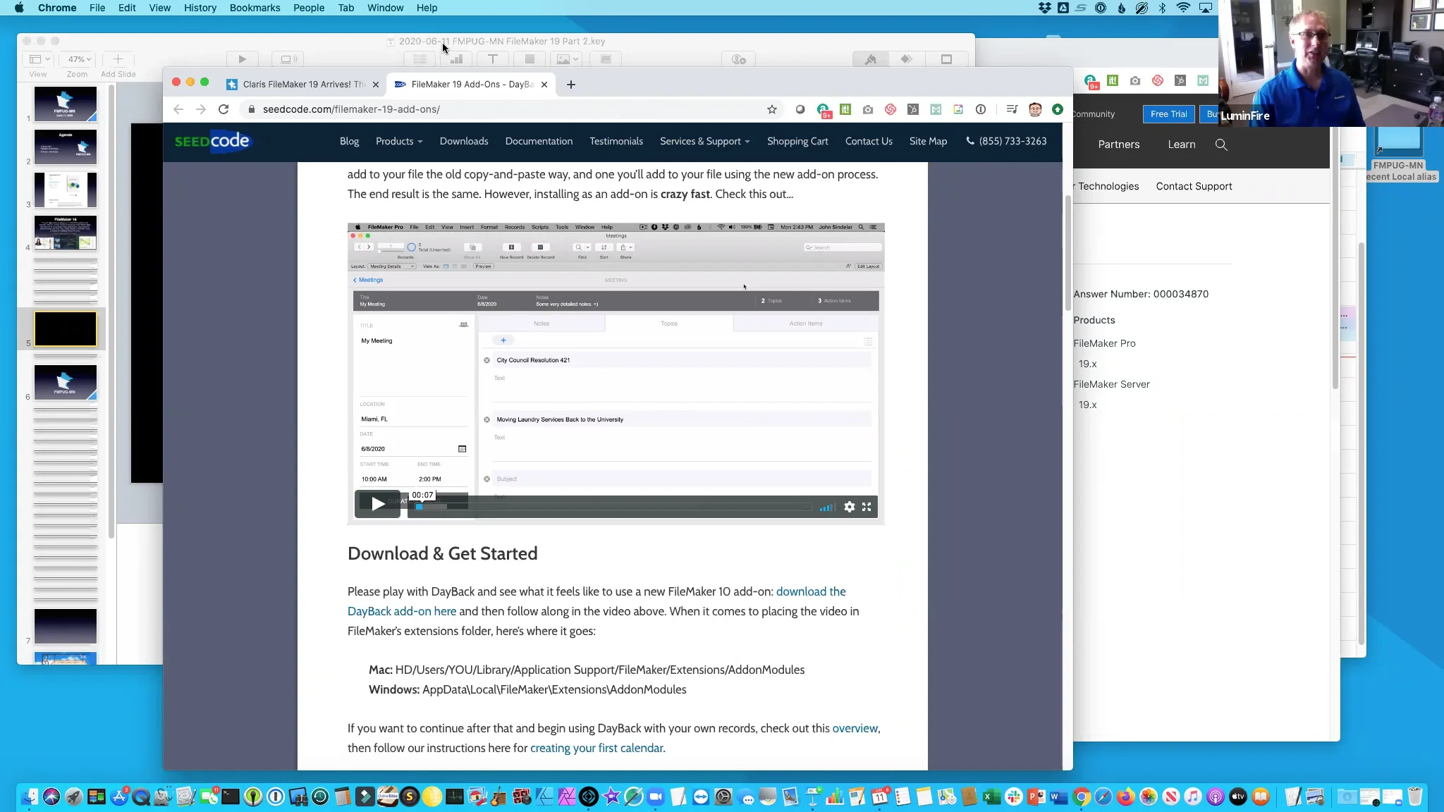
Task: Click Keynote Collaborate icon
Action: tap(738, 59)
